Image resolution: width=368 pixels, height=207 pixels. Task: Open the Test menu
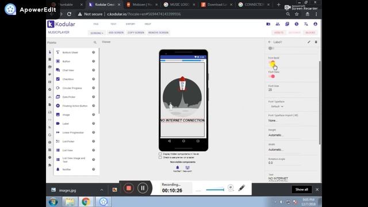[113, 24]
